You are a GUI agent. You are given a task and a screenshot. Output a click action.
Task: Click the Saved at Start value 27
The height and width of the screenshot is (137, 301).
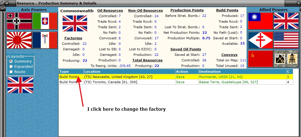(204, 55)
